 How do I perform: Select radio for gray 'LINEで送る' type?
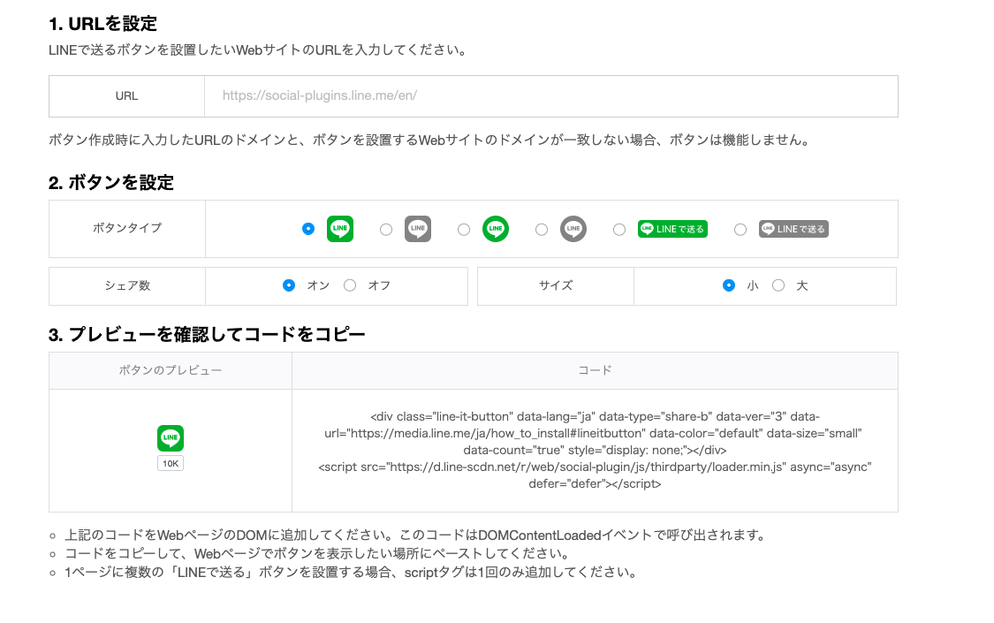click(740, 230)
